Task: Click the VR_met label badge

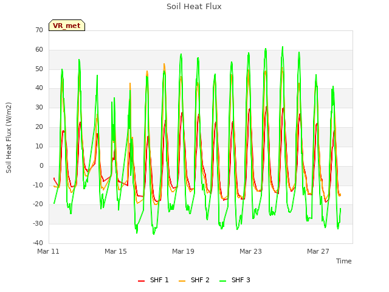Action: coord(67,26)
